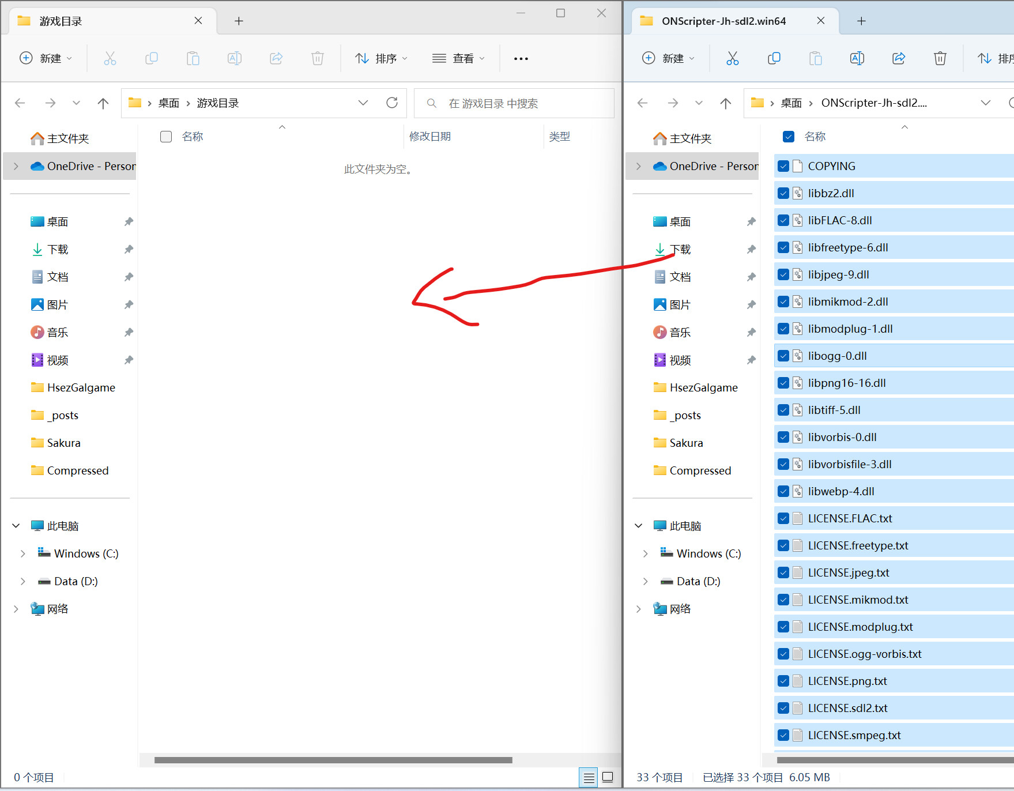Open 新建 menu in 游戏目录 window
The image size is (1014, 791).
tap(46, 58)
